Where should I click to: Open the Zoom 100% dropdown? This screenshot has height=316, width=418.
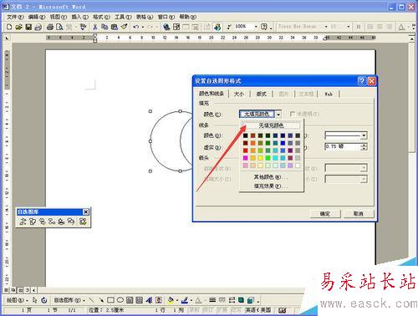[x=256, y=27]
